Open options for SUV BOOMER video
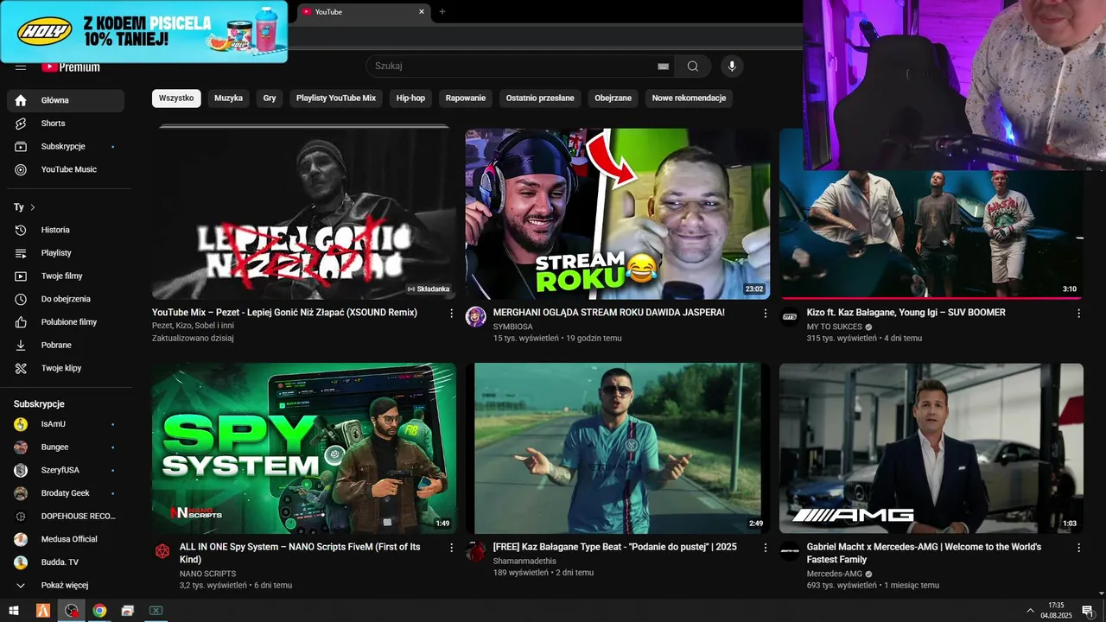 click(1078, 314)
